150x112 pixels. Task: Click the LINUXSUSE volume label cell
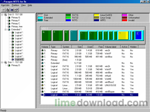(110, 85)
